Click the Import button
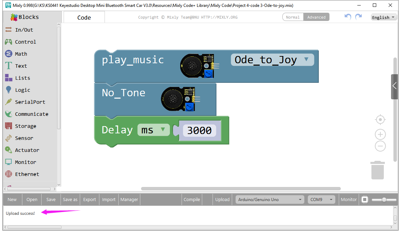This screenshot has width=401, height=233. tap(109, 200)
